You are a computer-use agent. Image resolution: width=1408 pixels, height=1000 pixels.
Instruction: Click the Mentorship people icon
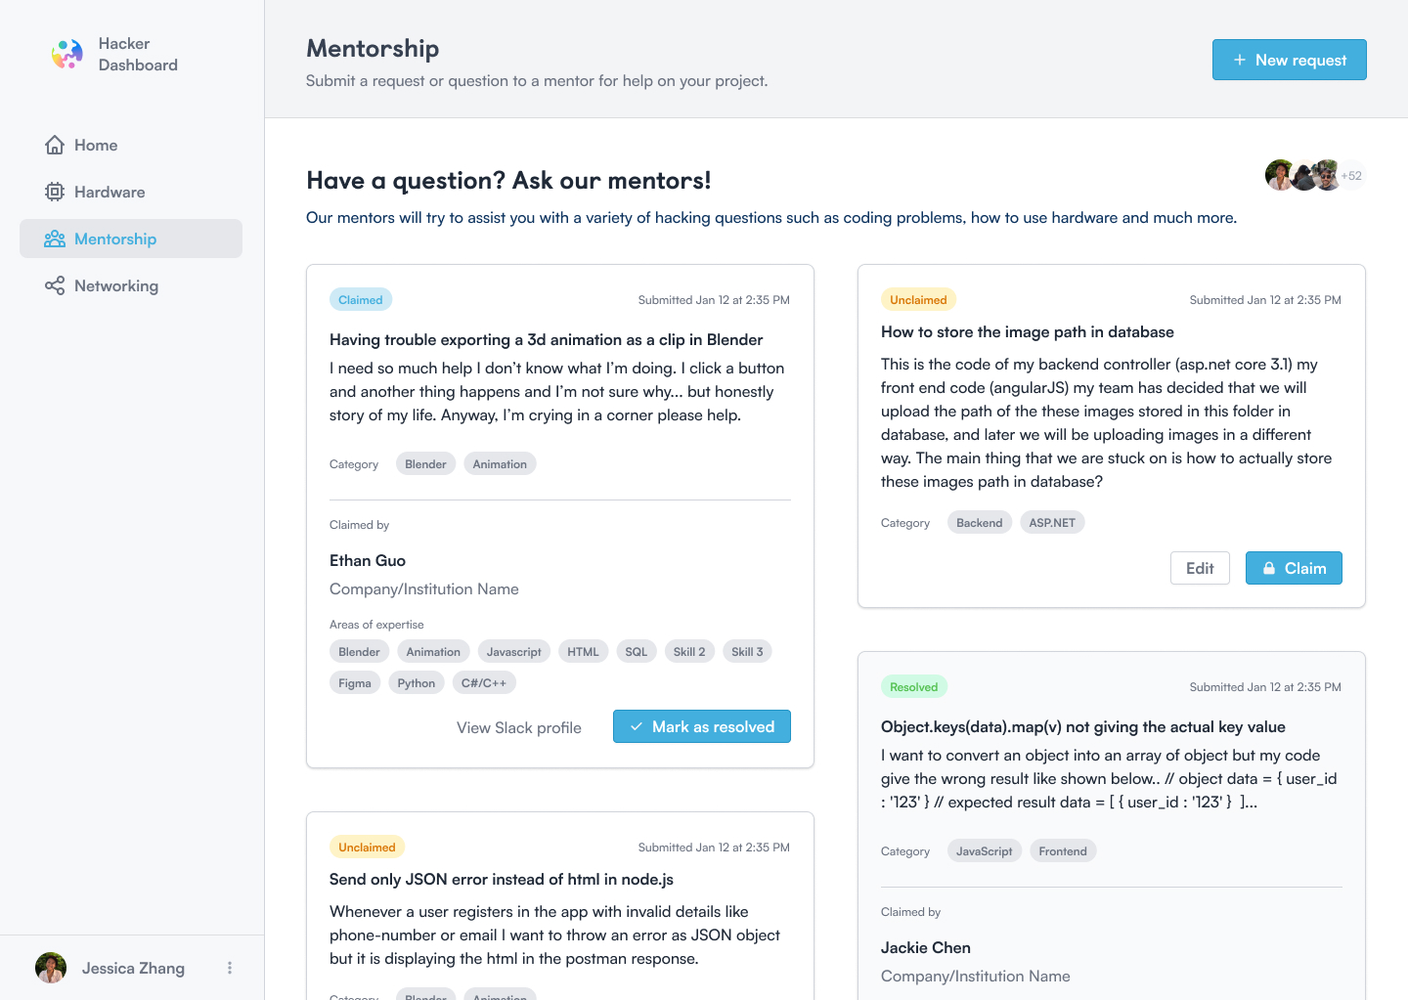[x=55, y=239]
